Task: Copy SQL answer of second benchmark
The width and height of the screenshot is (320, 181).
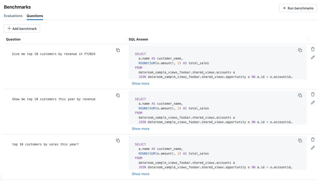Action: pyautogui.click(x=300, y=95)
